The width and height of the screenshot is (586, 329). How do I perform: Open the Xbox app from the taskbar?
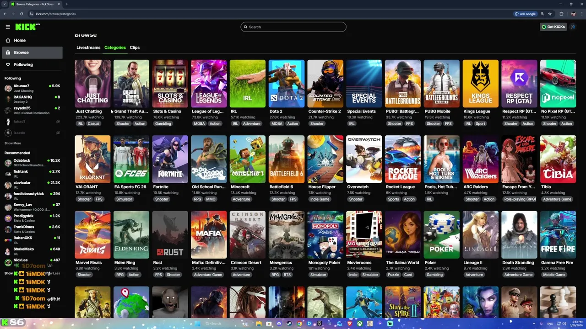359,324
